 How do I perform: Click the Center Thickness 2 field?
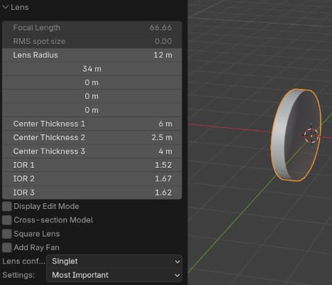92,138
